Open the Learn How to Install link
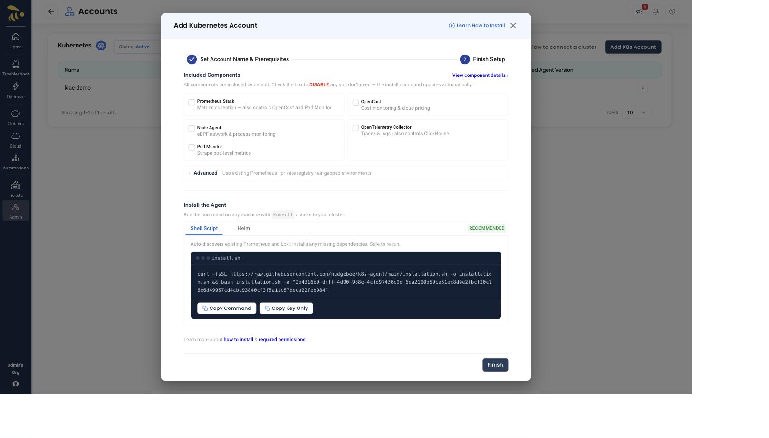This screenshot has width=769, height=438. tap(477, 26)
